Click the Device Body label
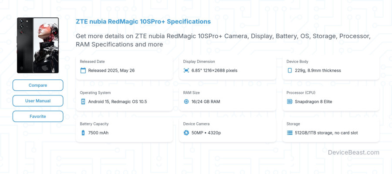The width and height of the screenshot is (392, 174). click(x=297, y=62)
